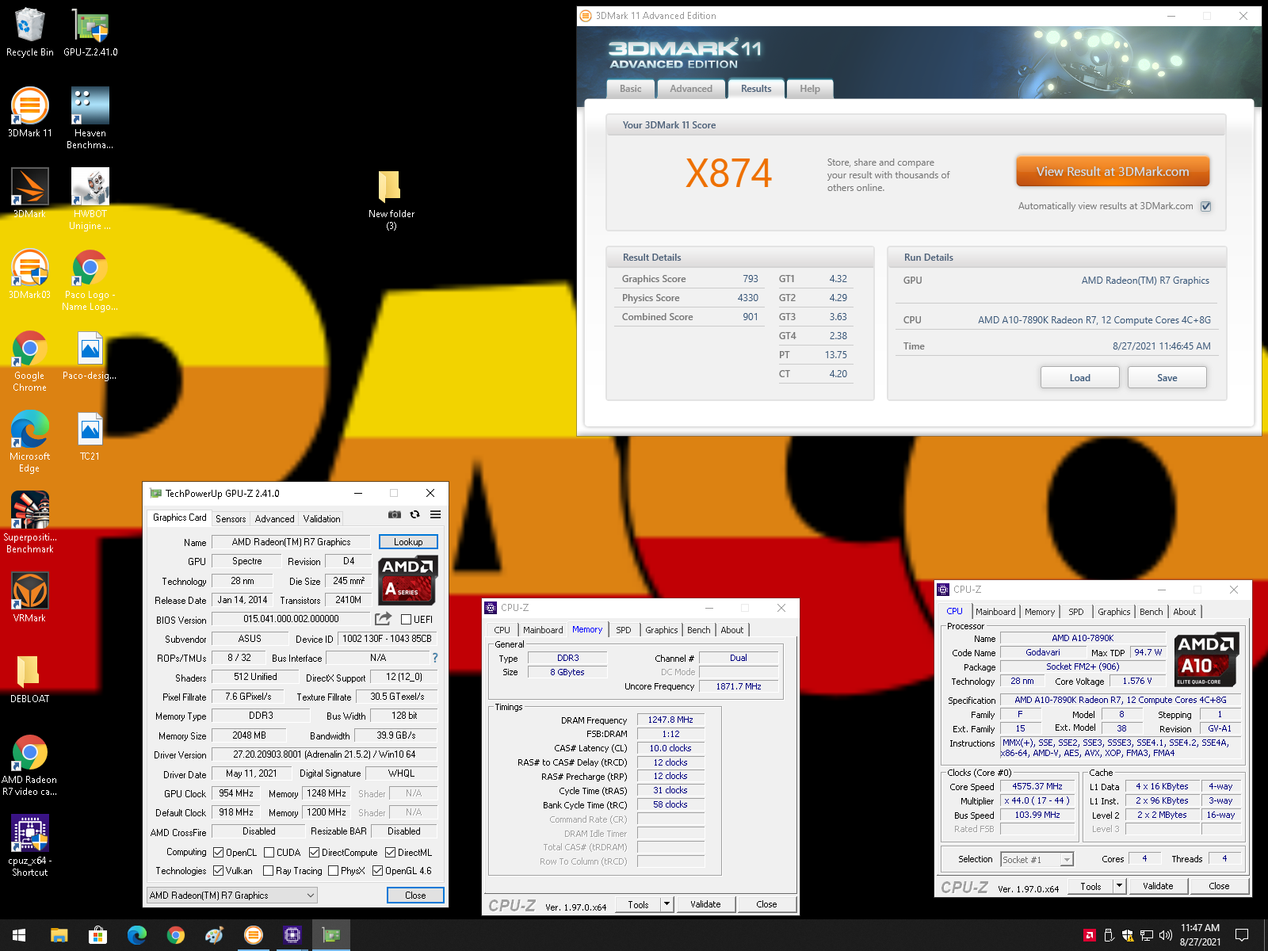Image resolution: width=1268 pixels, height=951 pixels.
Task: Select the Paco-design image file
Action: (90, 356)
